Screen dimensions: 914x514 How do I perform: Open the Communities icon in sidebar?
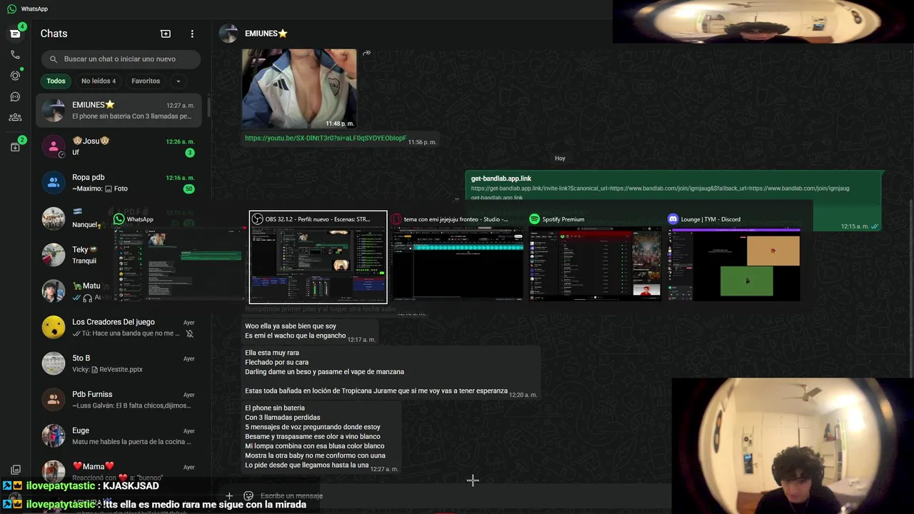coord(15,118)
